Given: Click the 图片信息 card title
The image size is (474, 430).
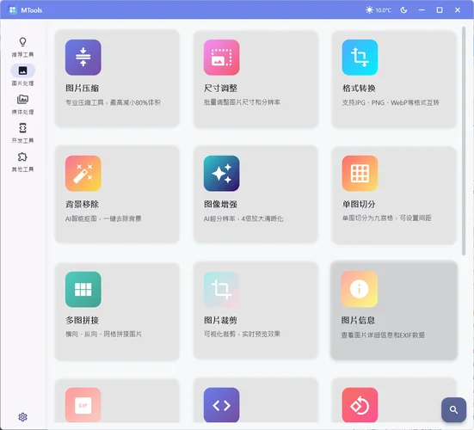Looking at the screenshot, I should 358,320.
